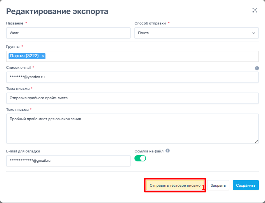This screenshot has width=265, height=203.
Task: Click Отправить тестовое письмо button
Action: [x=174, y=185]
